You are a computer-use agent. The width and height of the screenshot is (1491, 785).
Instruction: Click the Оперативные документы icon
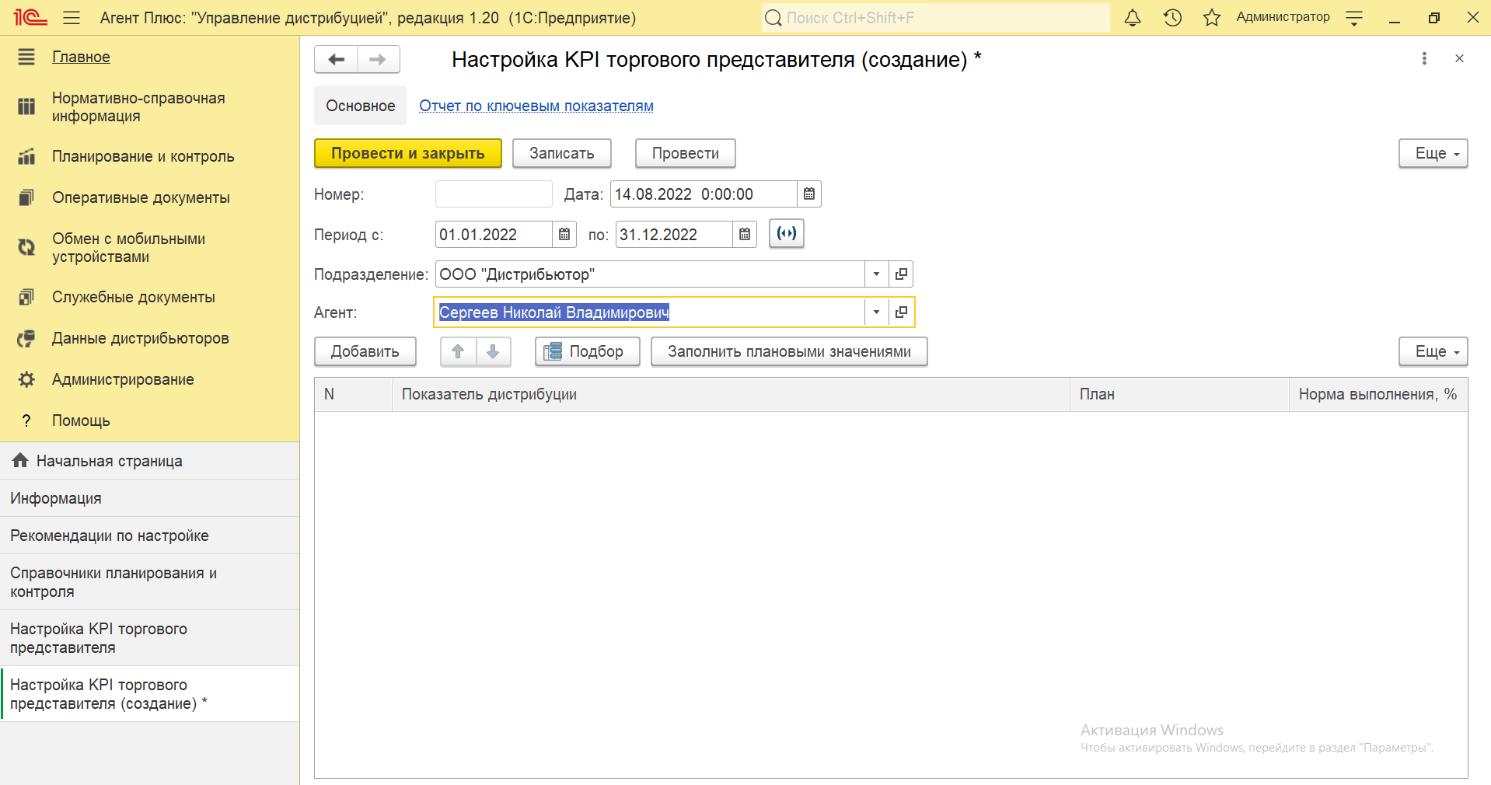point(26,197)
